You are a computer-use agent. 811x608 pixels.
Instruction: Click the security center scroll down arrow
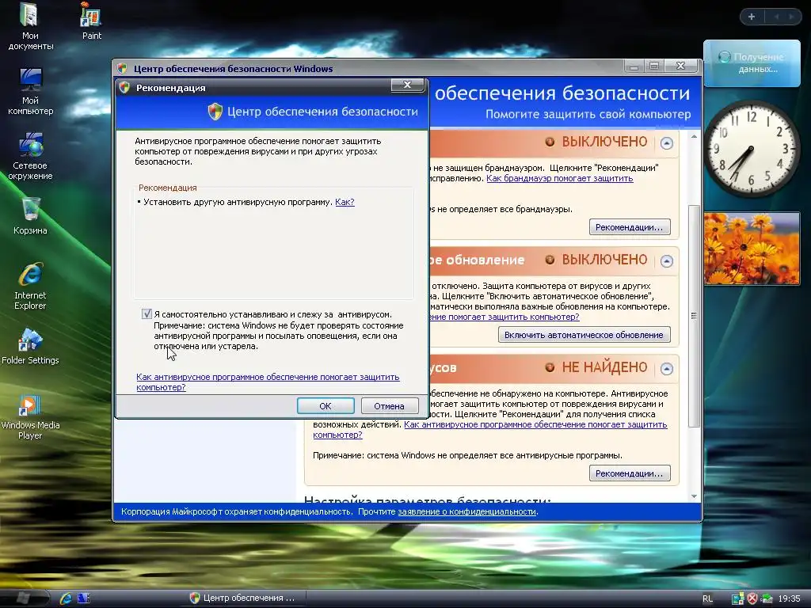pyautogui.click(x=694, y=496)
